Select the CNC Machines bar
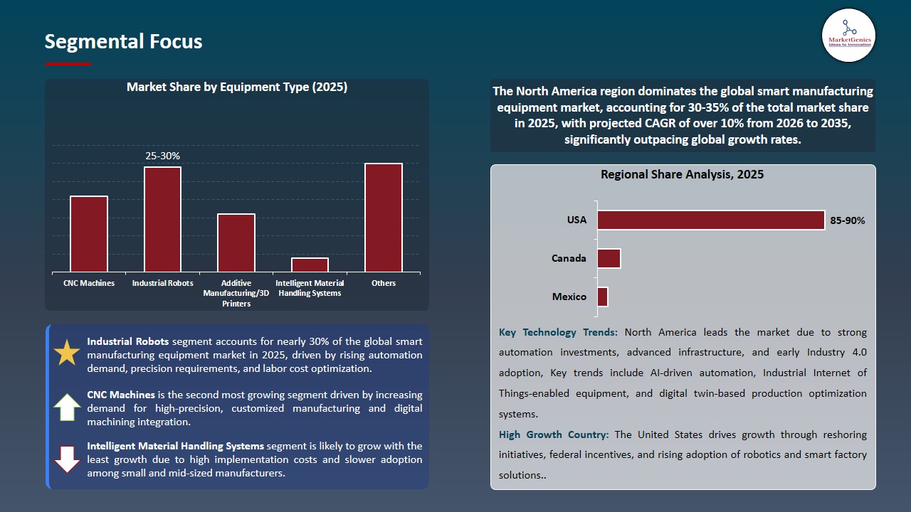The width and height of the screenshot is (911, 512). pyautogui.click(x=89, y=233)
